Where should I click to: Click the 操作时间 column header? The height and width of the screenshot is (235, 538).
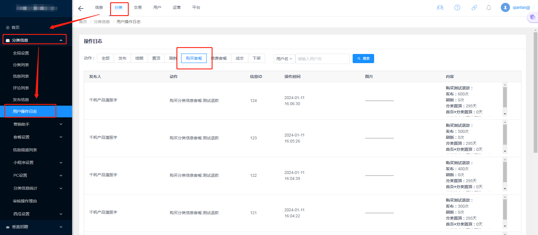(292, 77)
